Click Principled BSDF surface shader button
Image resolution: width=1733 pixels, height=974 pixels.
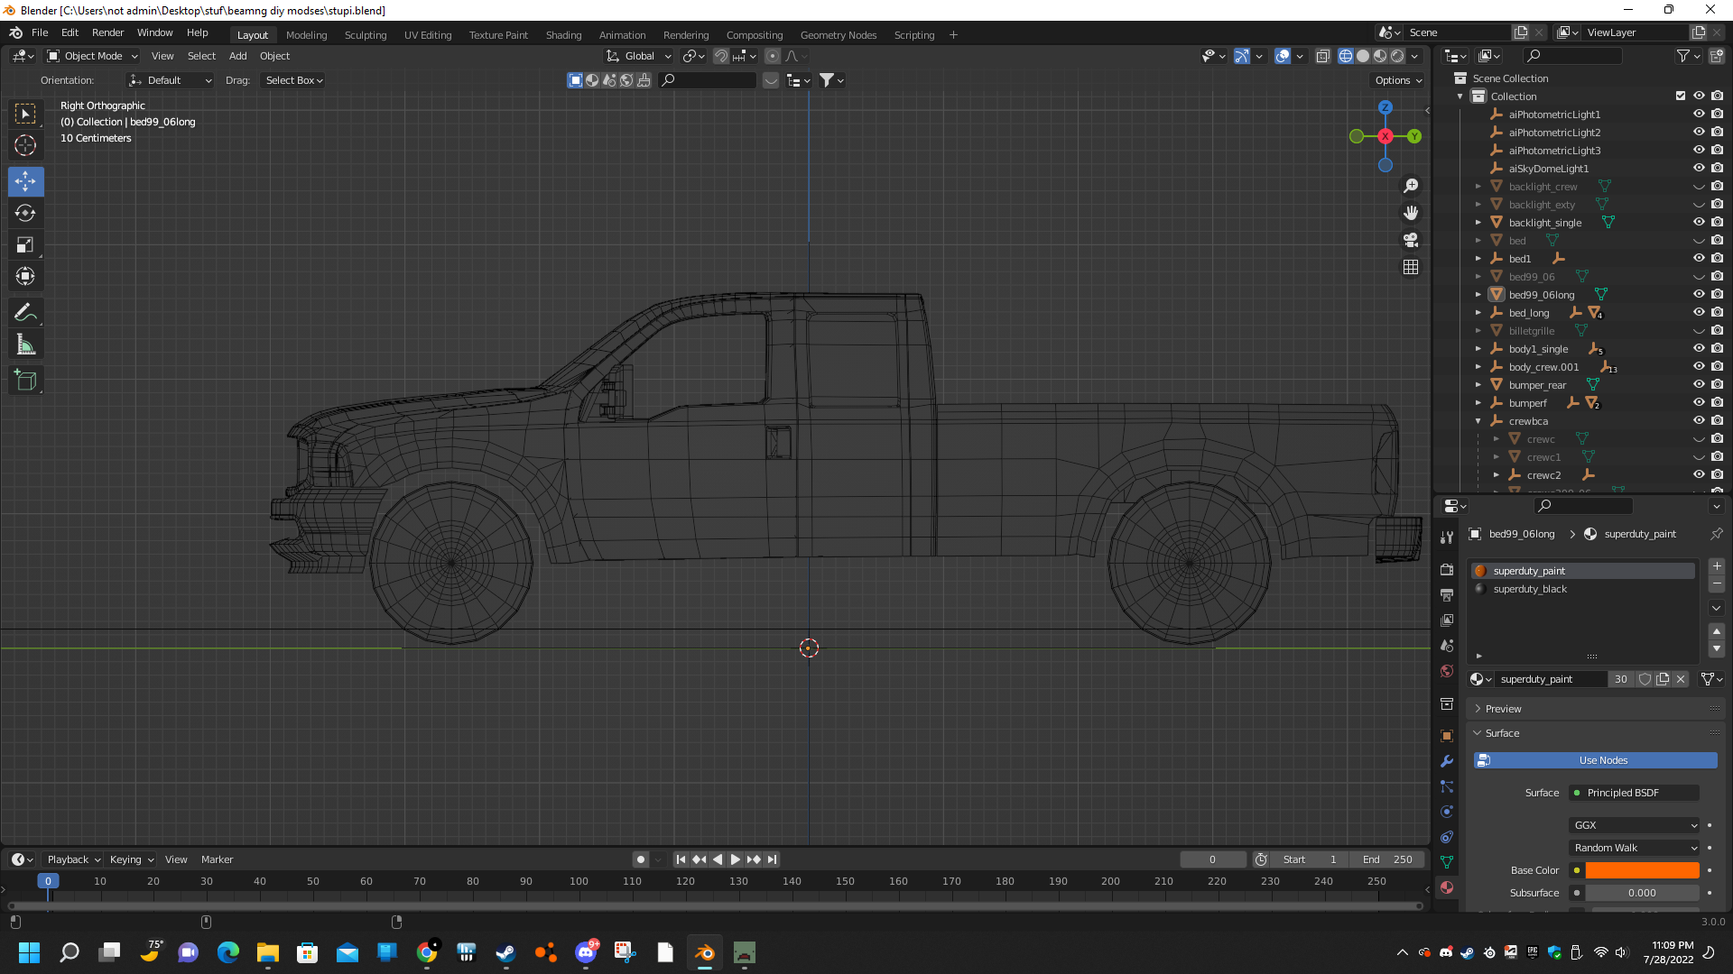click(1635, 793)
